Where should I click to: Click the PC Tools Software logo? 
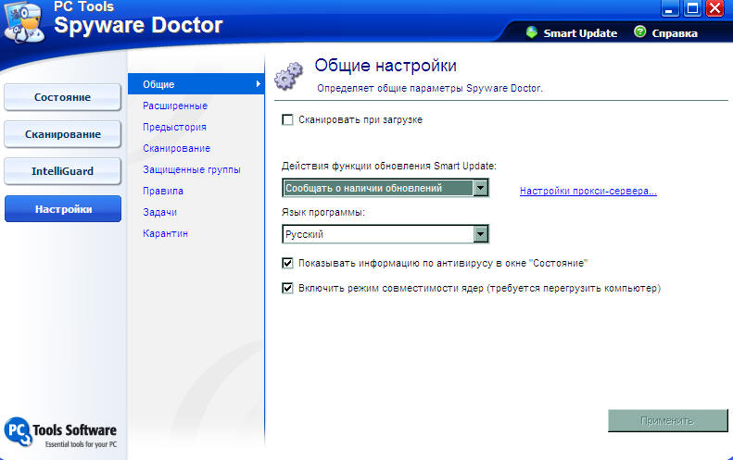pos(60,432)
